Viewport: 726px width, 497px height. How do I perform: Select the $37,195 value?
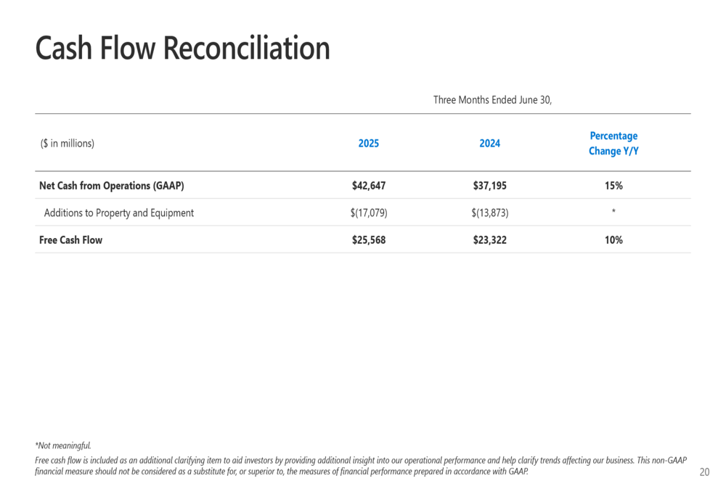coord(489,186)
